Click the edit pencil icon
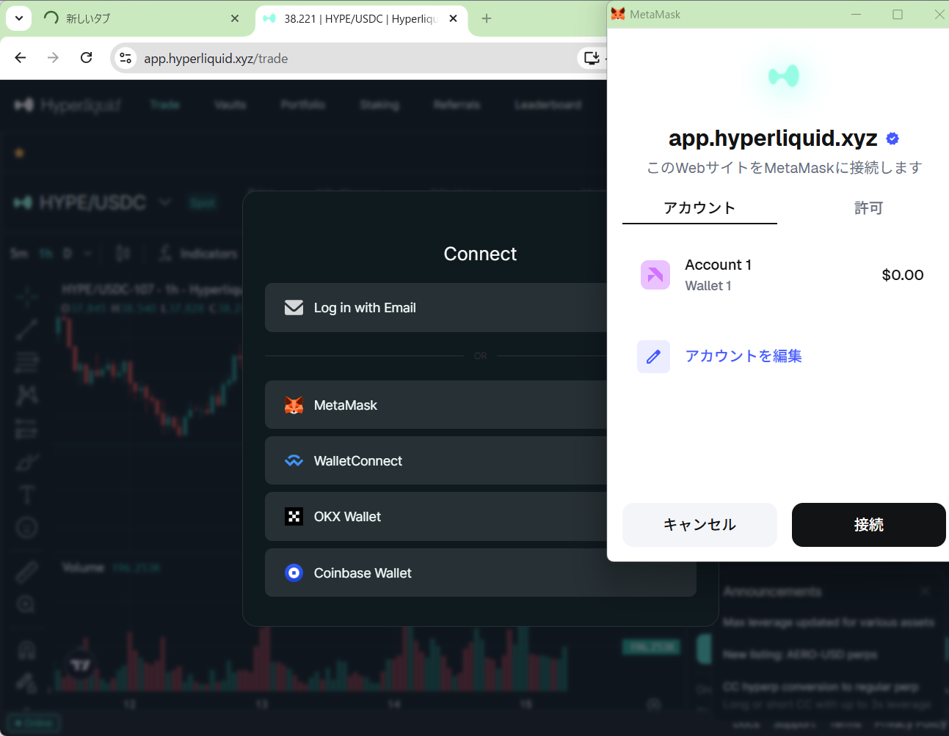Screen dimensions: 949x736 coord(653,357)
